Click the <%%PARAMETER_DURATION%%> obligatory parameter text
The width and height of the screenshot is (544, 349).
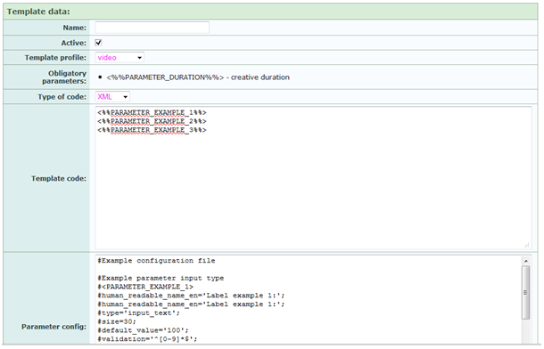coord(165,77)
